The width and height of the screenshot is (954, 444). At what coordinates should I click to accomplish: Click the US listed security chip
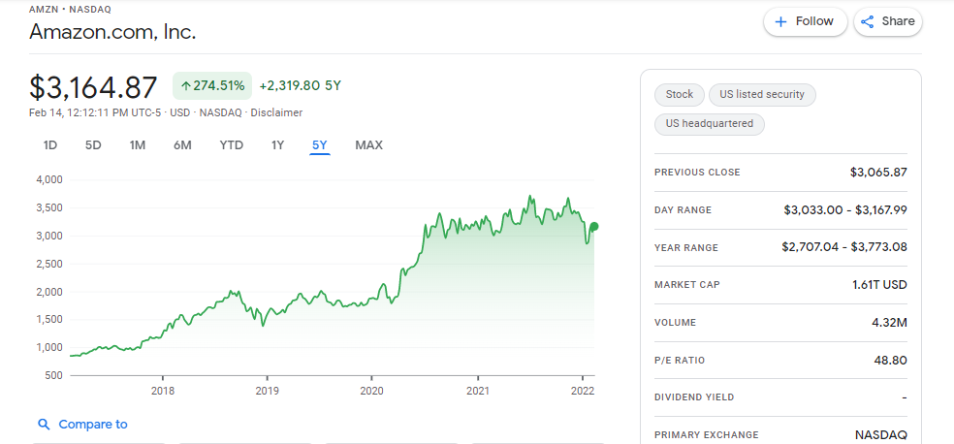pos(762,94)
